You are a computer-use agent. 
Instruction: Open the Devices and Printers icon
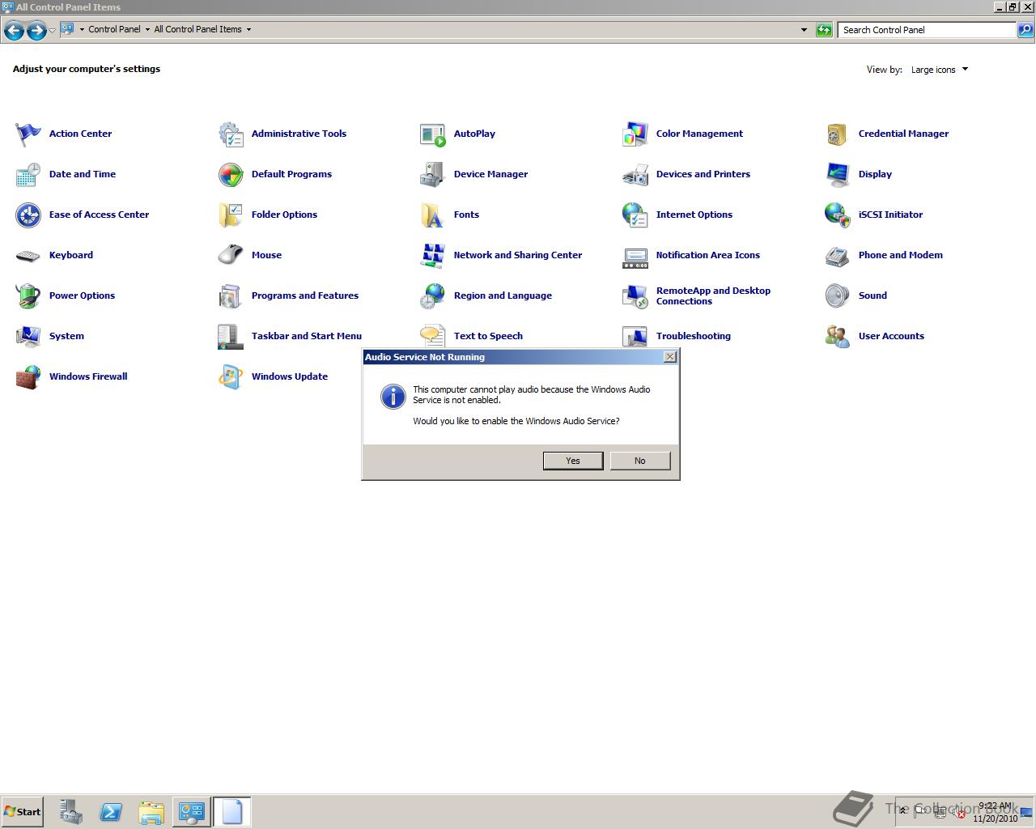[635, 174]
